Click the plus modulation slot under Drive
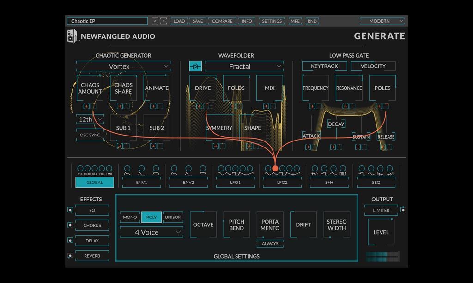This screenshot has width=473, height=283. pos(199,106)
